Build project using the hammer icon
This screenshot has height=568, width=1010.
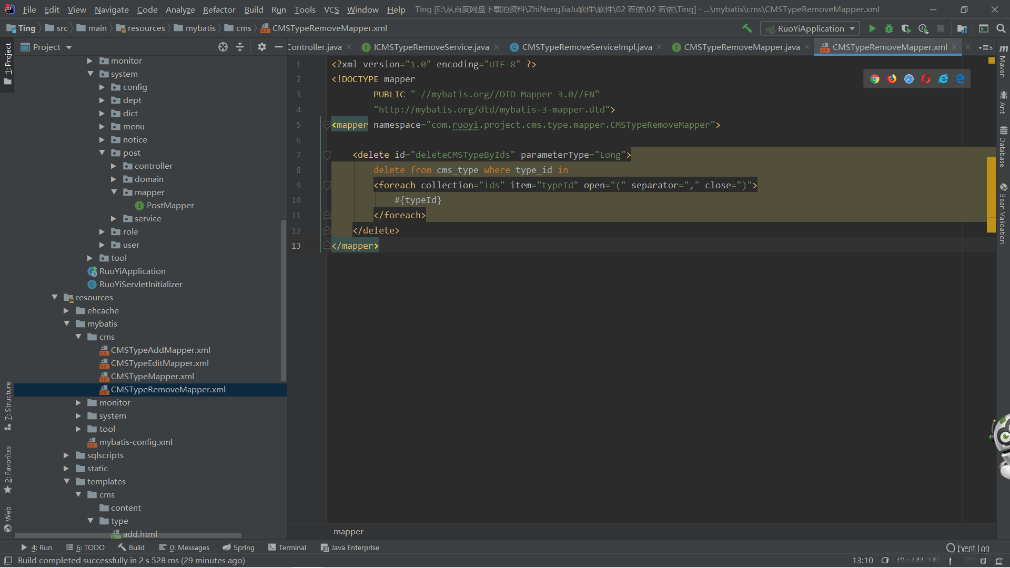click(x=747, y=28)
